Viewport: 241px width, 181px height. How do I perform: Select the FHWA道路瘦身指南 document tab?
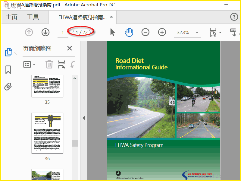[x=82, y=17]
